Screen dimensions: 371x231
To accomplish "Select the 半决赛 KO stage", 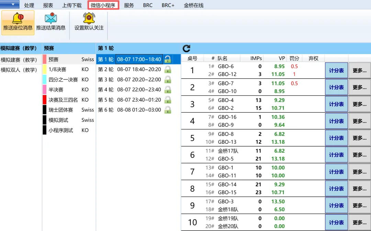I will [69, 90].
